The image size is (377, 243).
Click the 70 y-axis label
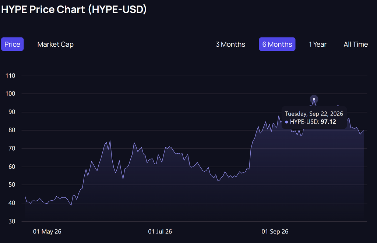click(12, 149)
